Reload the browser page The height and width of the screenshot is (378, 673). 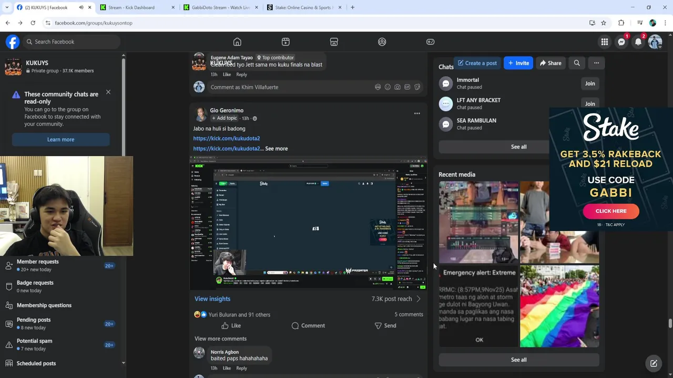pos(33,23)
